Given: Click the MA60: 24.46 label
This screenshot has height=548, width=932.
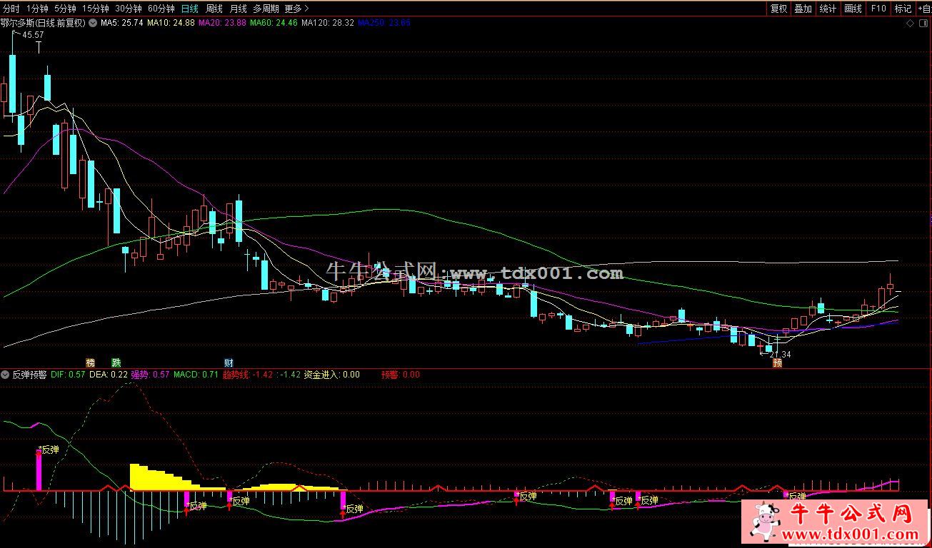Looking at the screenshot, I should pyautogui.click(x=274, y=23).
